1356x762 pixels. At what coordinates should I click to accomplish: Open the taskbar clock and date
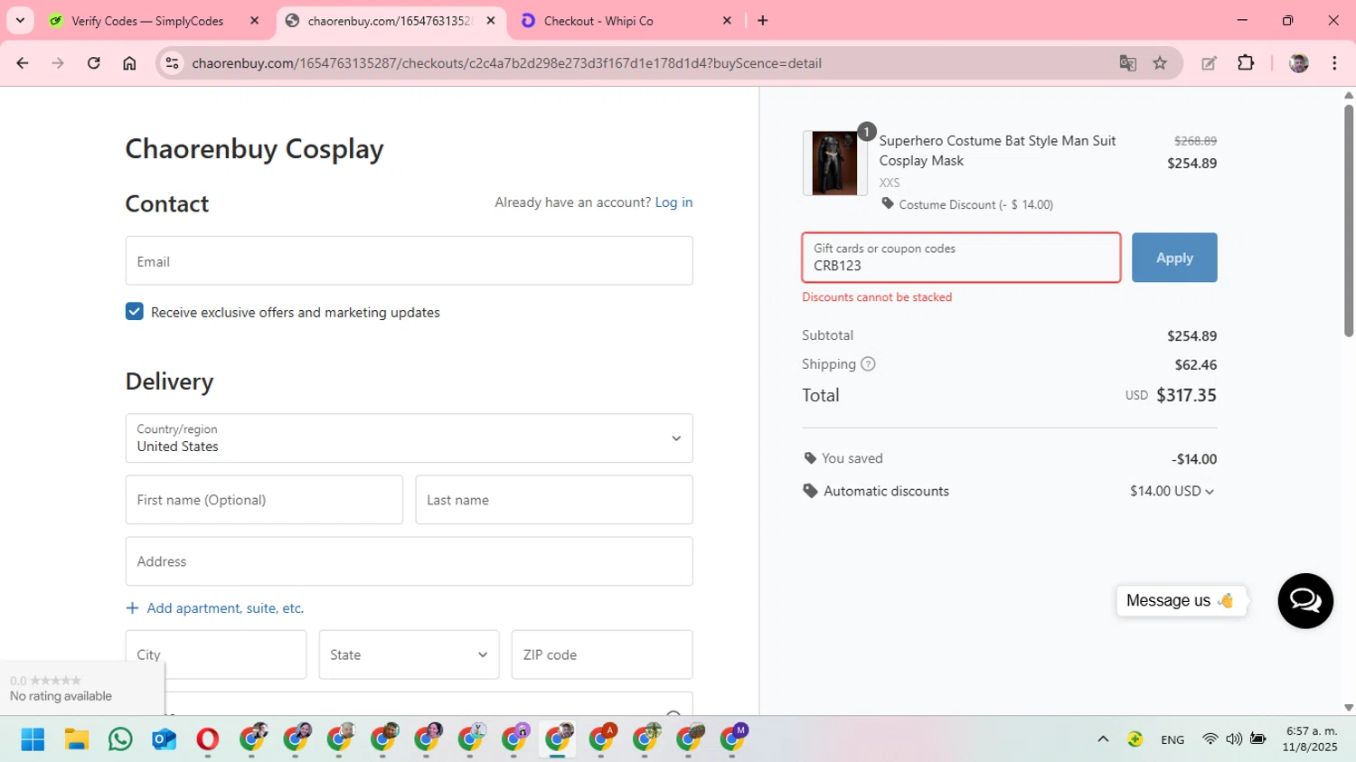tap(1311, 739)
